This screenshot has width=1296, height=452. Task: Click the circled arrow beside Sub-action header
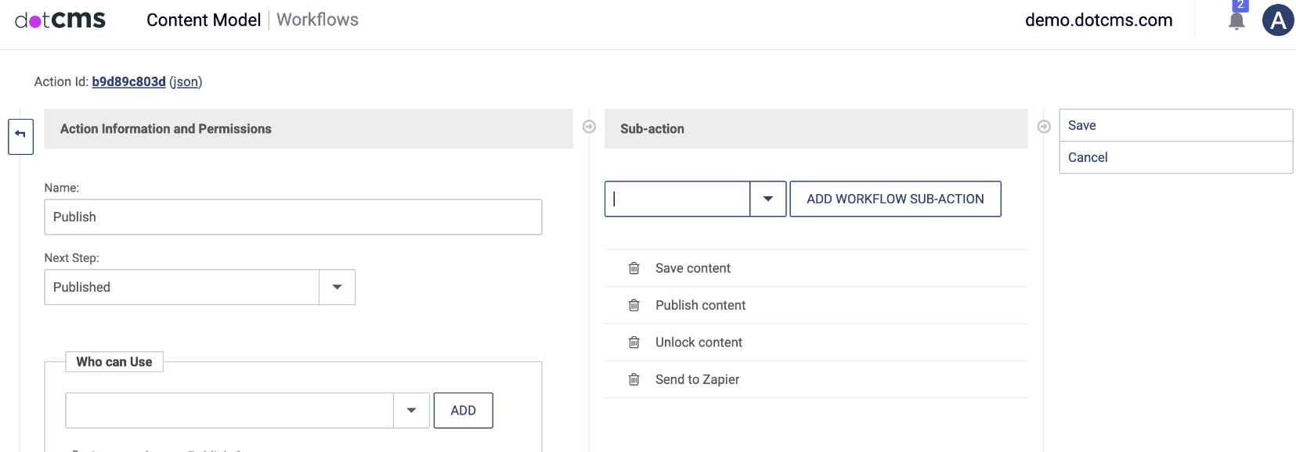(x=1044, y=127)
